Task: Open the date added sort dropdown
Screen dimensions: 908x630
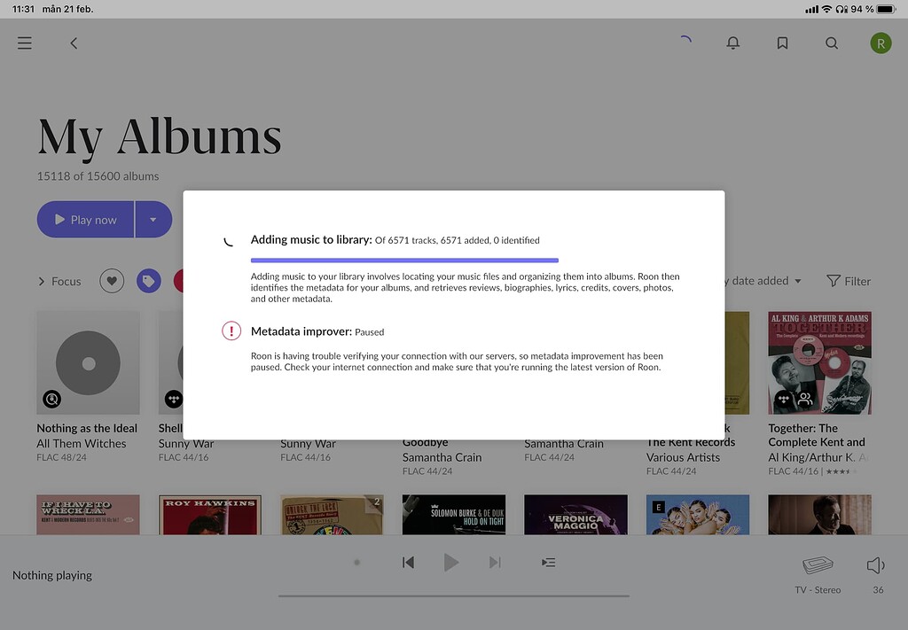Action: point(763,281)
